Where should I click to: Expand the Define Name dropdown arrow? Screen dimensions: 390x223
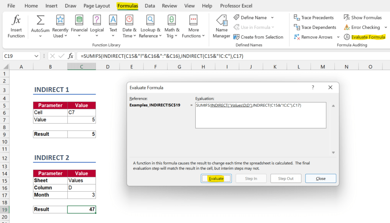[x=272, y=18]
